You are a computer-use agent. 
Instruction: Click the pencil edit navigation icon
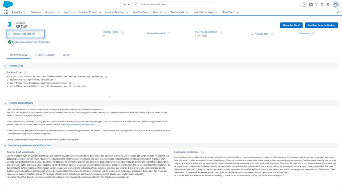tap(338, 12)
